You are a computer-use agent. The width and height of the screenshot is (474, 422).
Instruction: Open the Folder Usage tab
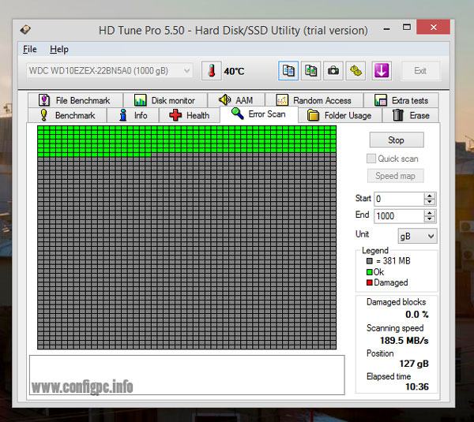[x=340, y=115]
